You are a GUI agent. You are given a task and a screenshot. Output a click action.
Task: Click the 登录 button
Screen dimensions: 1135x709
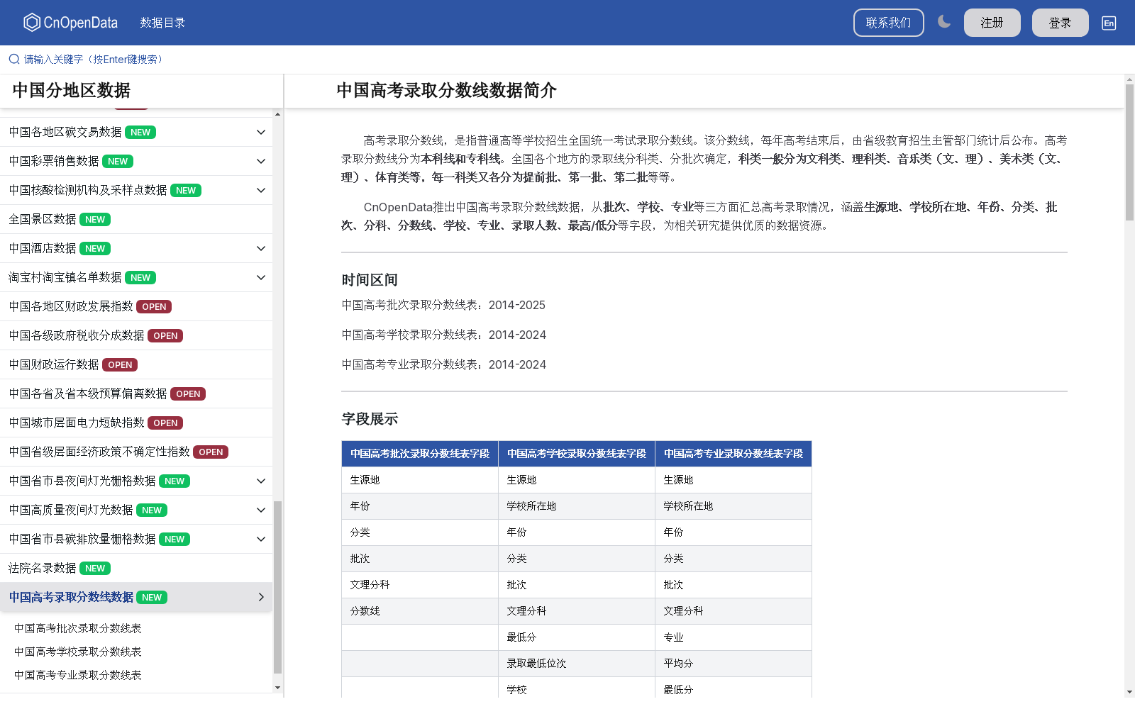pos(1060,22)
